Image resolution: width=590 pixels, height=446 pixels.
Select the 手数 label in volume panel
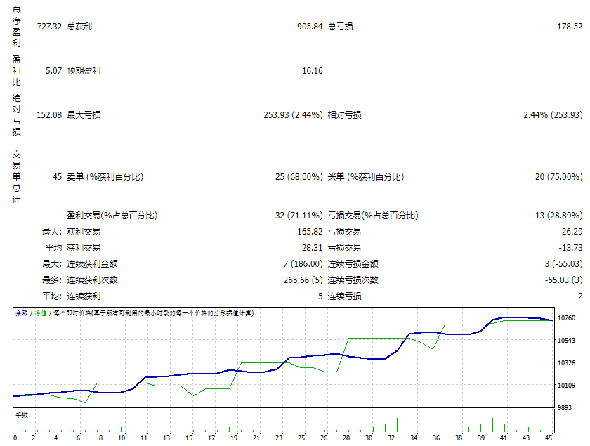[21, 415]
